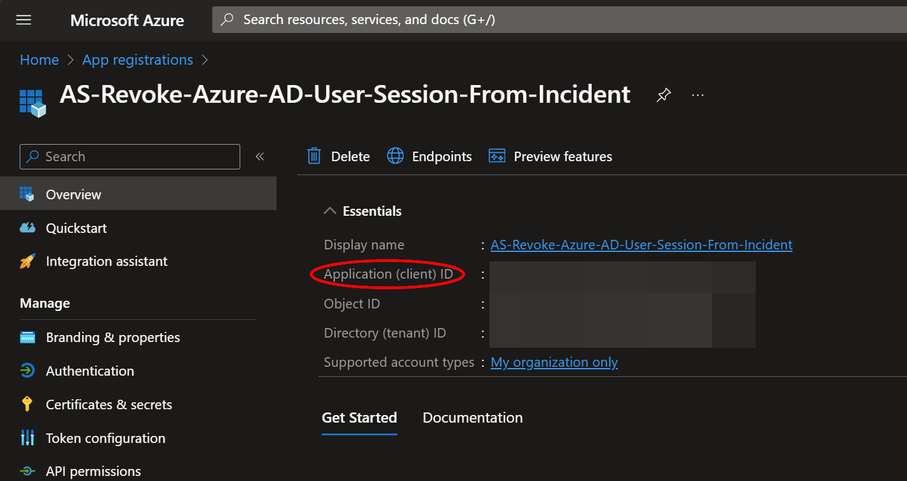Click the Manage section heading
The width and height of the screenshot is (907, 481).
pos(44,304)
